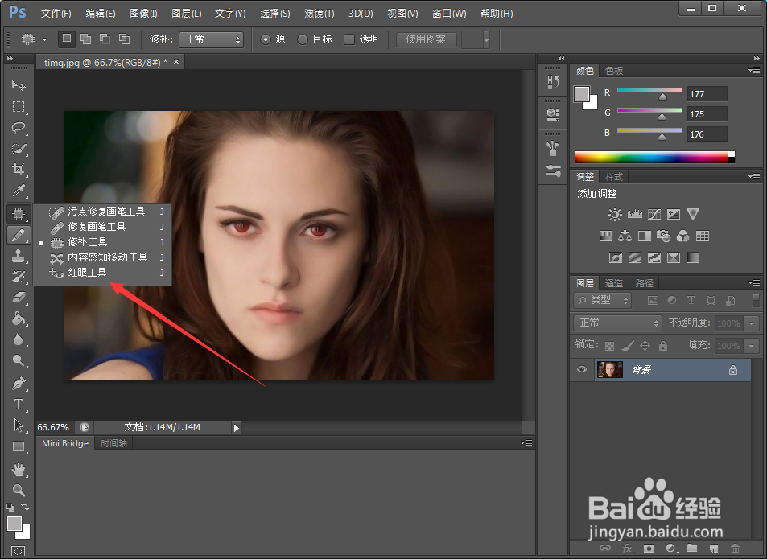Select the Clone Stamp tool
Image resolution: width=767 pixels, height=559 pixels.
19,256
